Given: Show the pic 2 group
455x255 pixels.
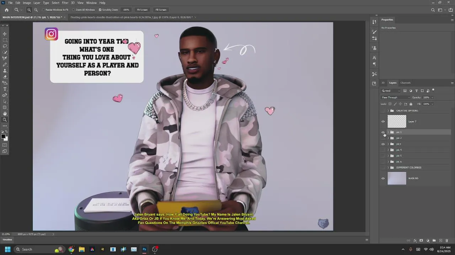Looking at the screenshot, I should click(383, 138).
